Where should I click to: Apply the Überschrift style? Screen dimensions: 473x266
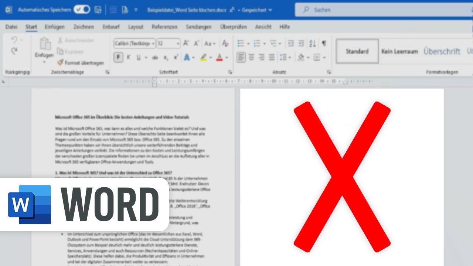(x=442, y=51)
